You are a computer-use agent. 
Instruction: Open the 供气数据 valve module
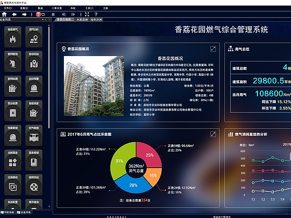(34, 135)
